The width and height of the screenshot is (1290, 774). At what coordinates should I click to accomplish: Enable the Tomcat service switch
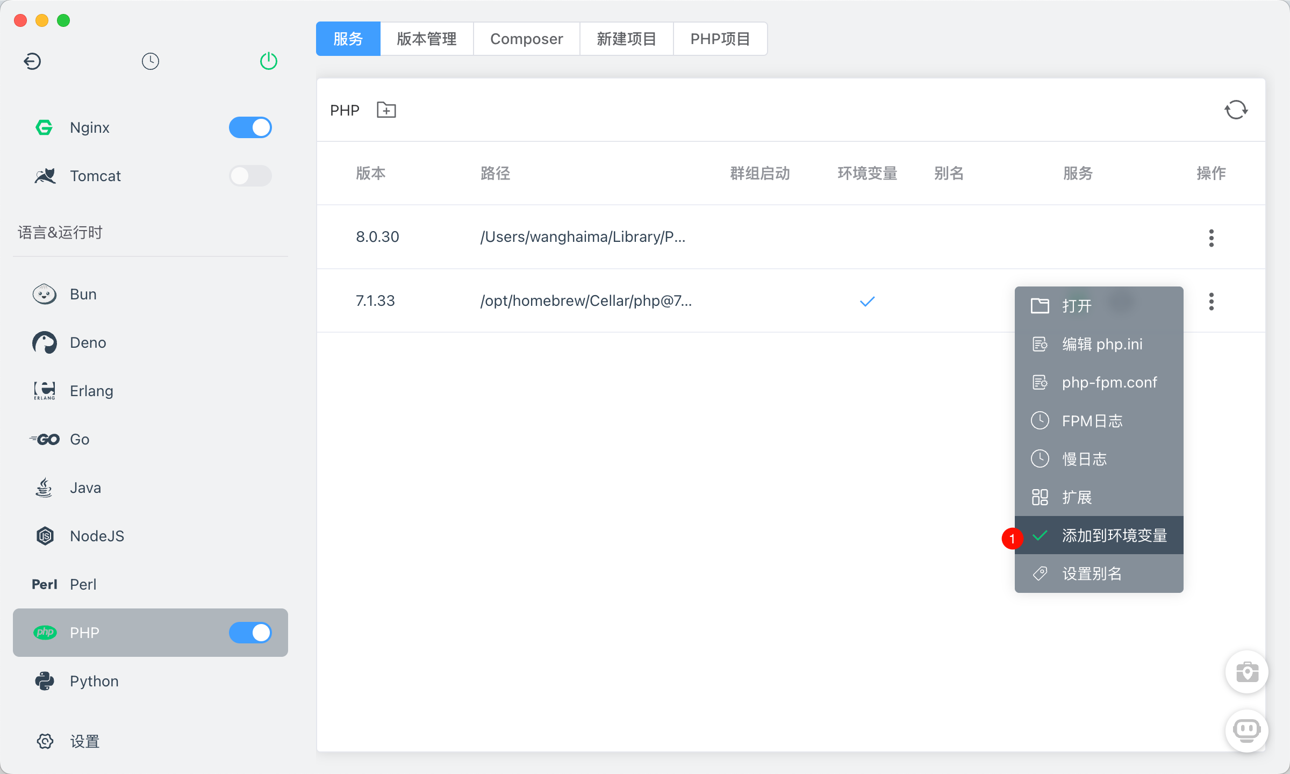(250, 176)
